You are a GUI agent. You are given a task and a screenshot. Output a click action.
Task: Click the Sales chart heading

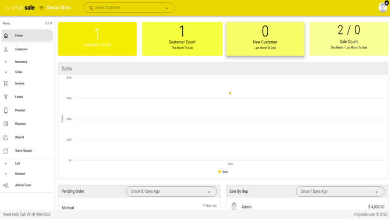pos(67,69)
